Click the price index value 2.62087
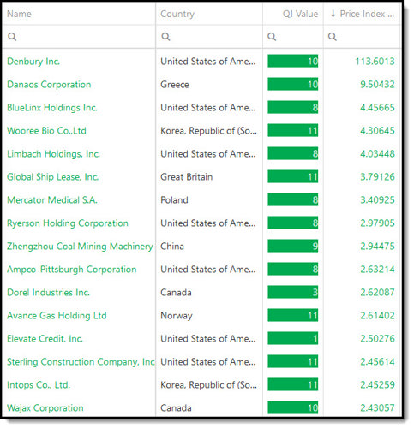The width and height of the screenshot is (414, 428). tap(377, 293)
